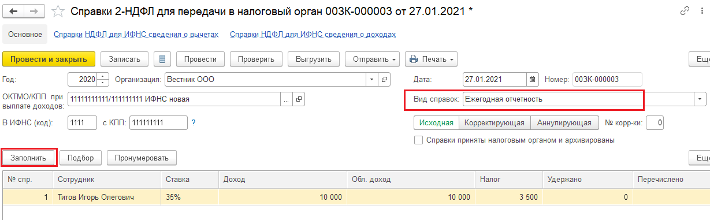Sort by Перечислено column header

point(671,180)
